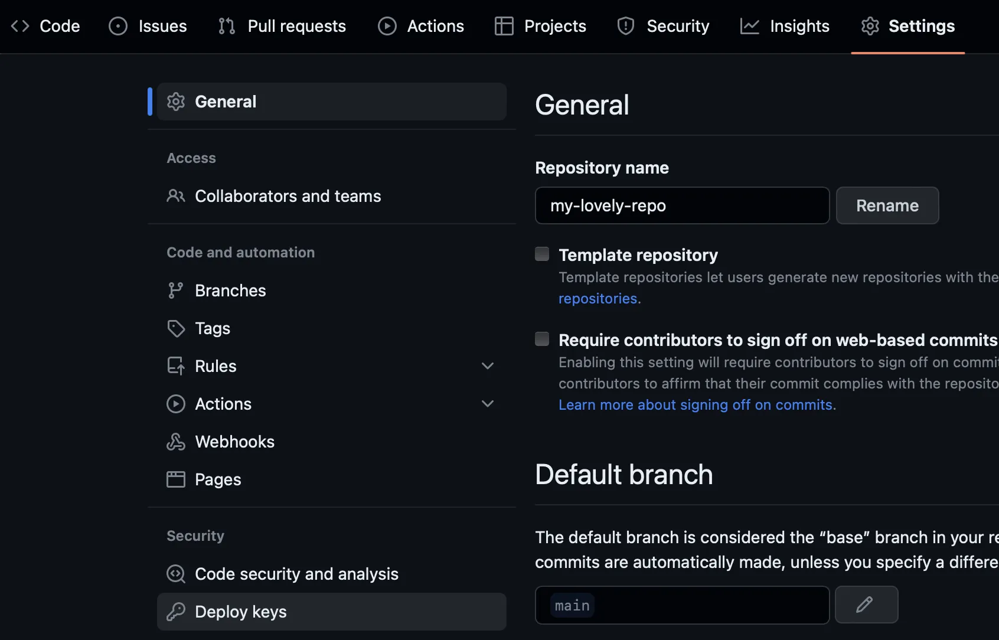The image size is (999, 640).
Task: Click the Rules icon in sidebar
Action: (x=176, y=366)
